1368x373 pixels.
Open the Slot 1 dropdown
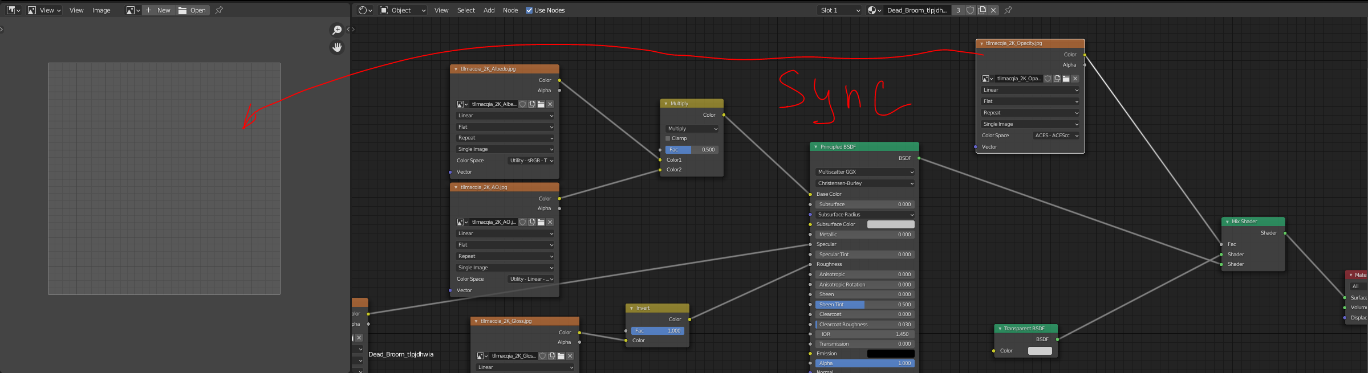[x=840, y=10]
